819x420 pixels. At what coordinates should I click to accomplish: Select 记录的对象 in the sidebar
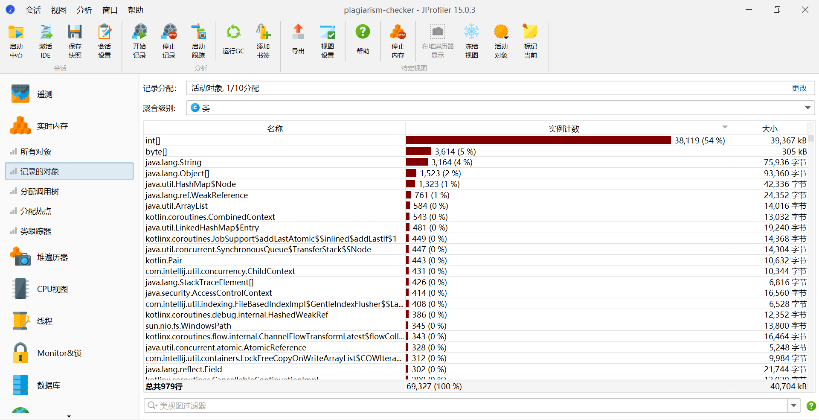(69, 171)
